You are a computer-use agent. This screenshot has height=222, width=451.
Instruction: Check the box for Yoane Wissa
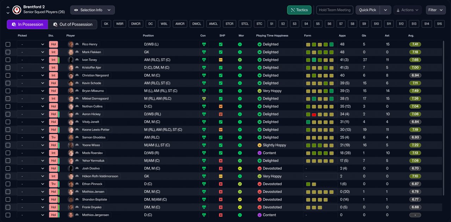pyautogui.click(x=8, y=145)
